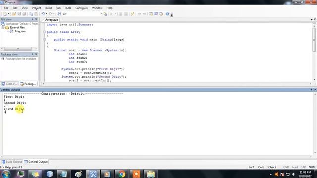Screen dimensions: 317x178
Task: Click the Navigate Back arrow icon
Action: (x=139, y=14)
